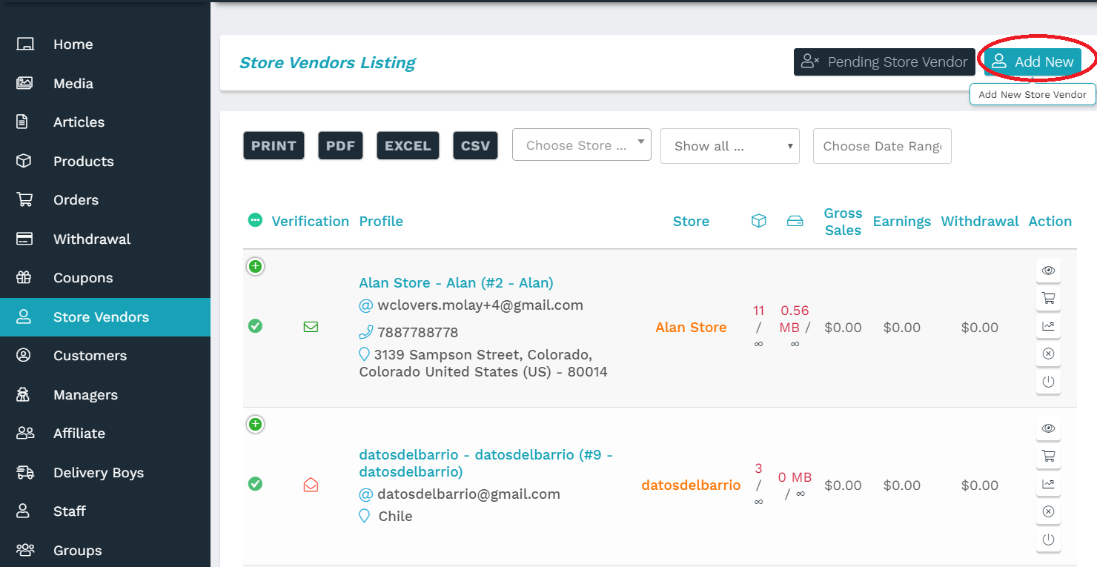This screenshot has height=567, width=1097.
Task: Open Choose Store dropdown
Action: click(x=582, y=145)
